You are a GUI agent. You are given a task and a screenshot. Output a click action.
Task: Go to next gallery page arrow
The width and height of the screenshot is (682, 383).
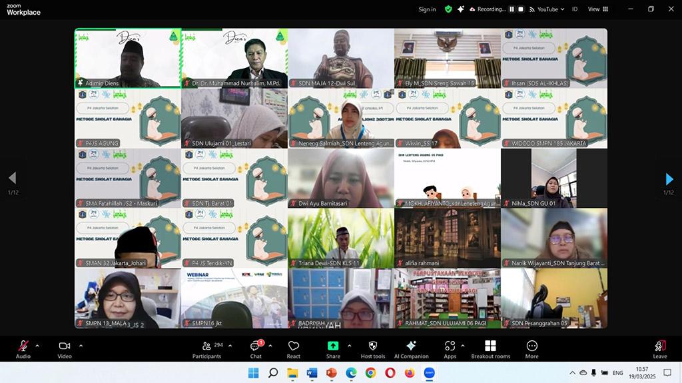click(x=669, y=179)
